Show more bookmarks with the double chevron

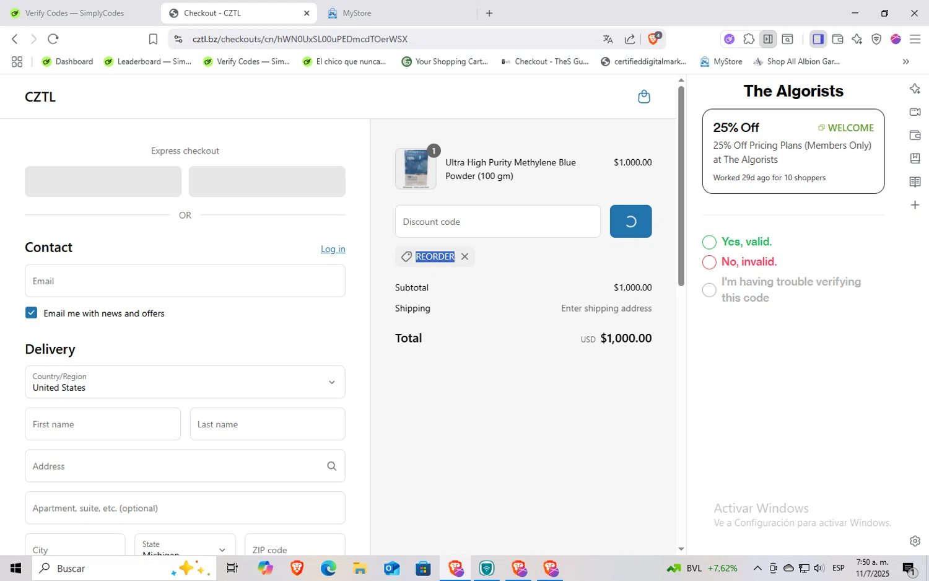coord(905,61)
